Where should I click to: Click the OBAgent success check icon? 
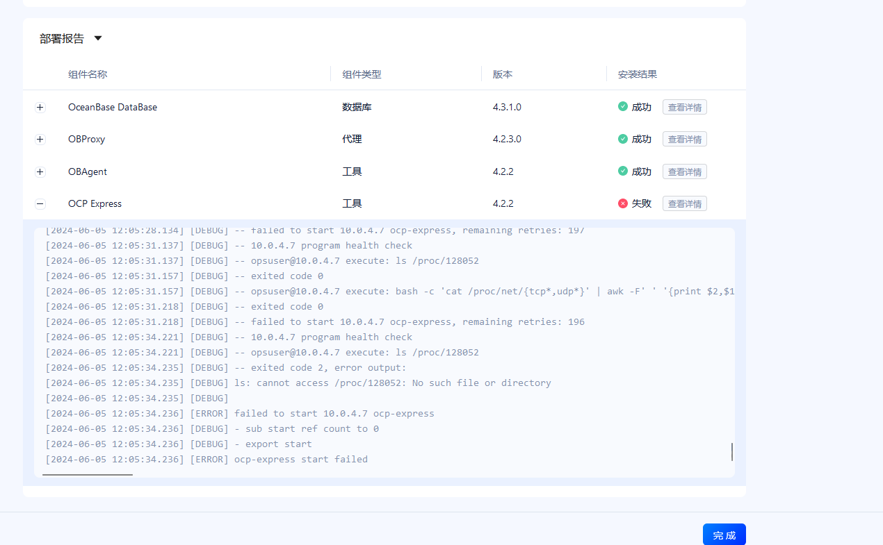click(x=623, y=171)
